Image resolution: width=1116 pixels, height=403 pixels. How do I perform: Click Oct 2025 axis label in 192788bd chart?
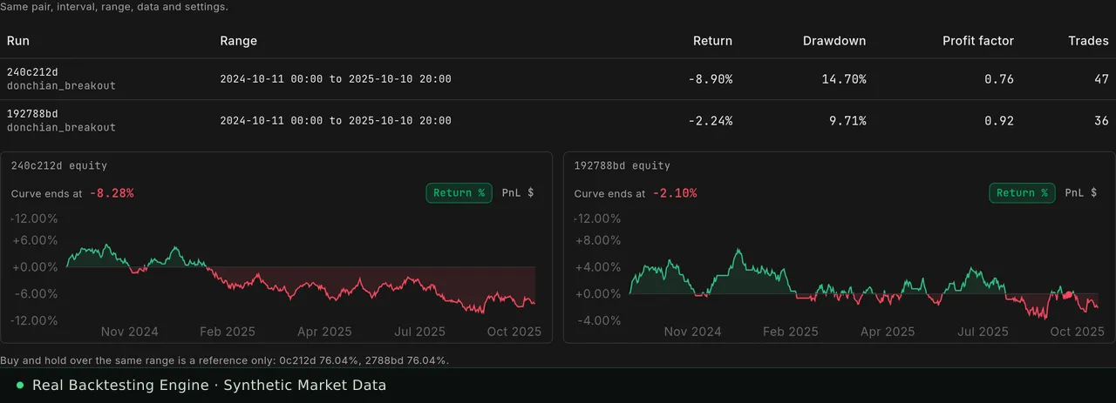[x=1077, y=331]
